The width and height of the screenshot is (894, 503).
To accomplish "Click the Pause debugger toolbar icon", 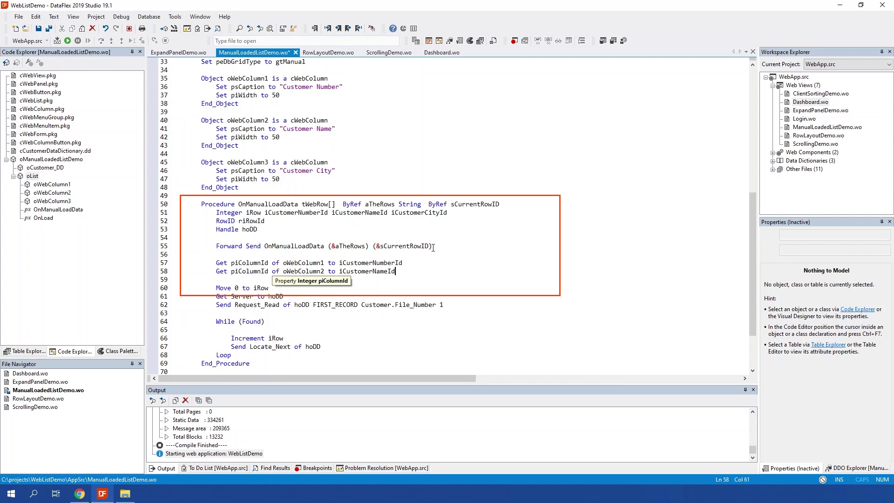I will (78, 41).
